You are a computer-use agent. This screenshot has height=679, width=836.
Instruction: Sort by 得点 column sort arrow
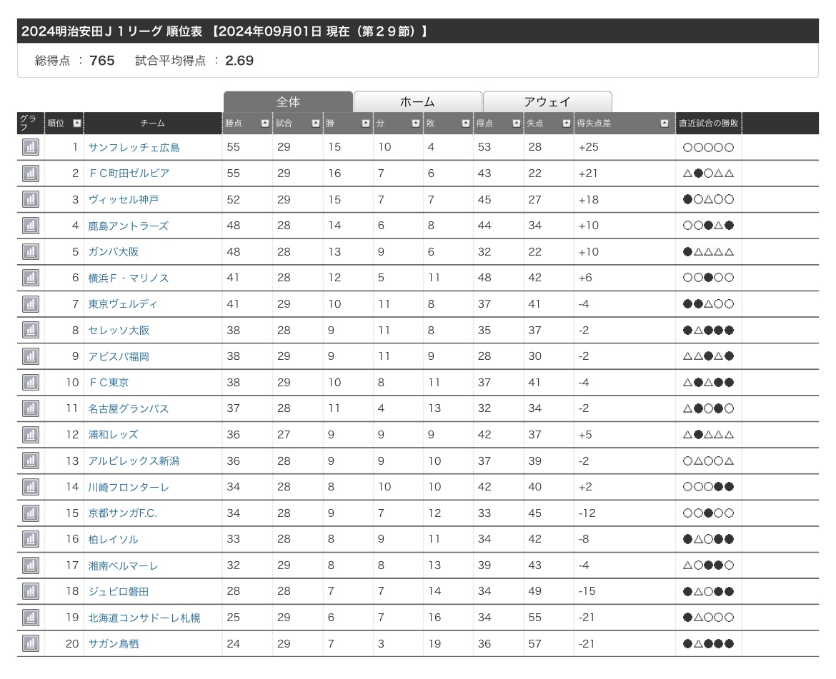click(x=516, y=124)
